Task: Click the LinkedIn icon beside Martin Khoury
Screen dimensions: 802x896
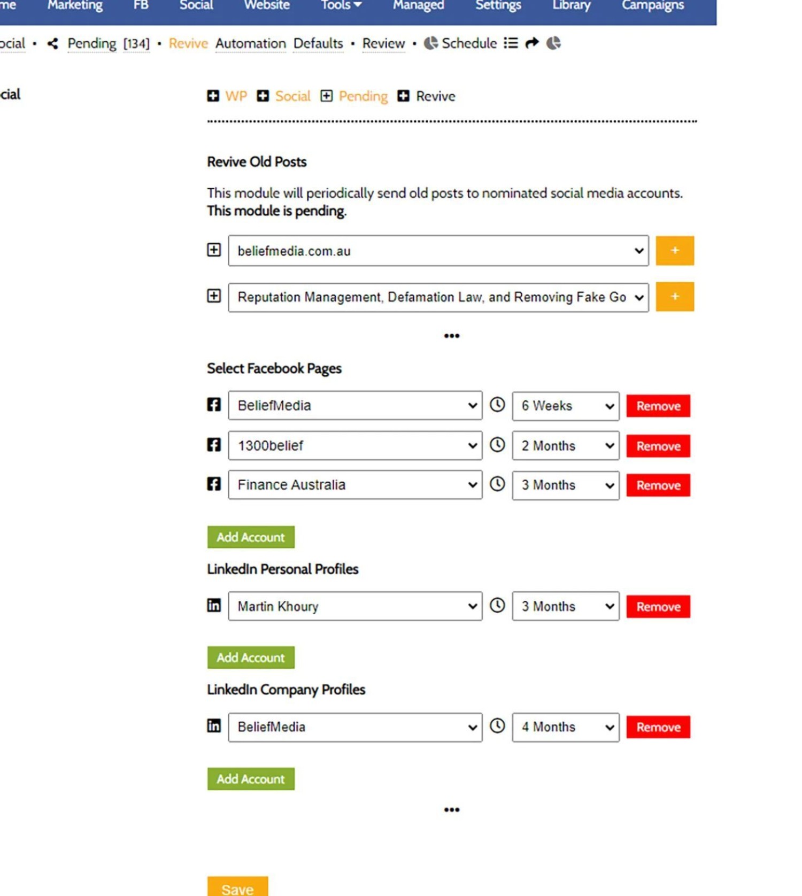Action: pos(214,605)
